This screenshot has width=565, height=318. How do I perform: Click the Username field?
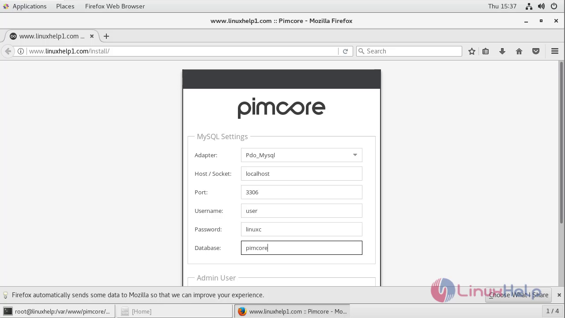tap(301, 211)
